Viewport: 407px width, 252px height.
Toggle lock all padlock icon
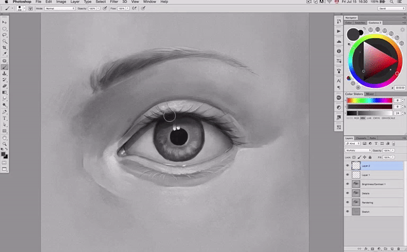[x=370, y=157]
